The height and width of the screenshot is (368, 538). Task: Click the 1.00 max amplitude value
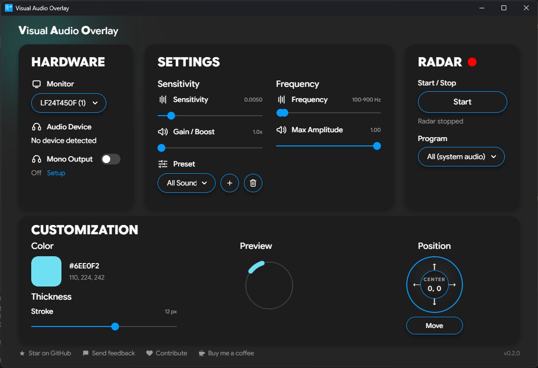[x=376, y=130]
